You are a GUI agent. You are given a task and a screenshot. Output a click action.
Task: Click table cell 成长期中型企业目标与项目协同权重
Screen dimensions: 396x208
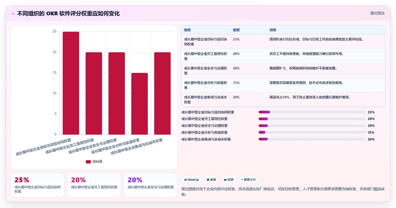[x=206, y=42]
